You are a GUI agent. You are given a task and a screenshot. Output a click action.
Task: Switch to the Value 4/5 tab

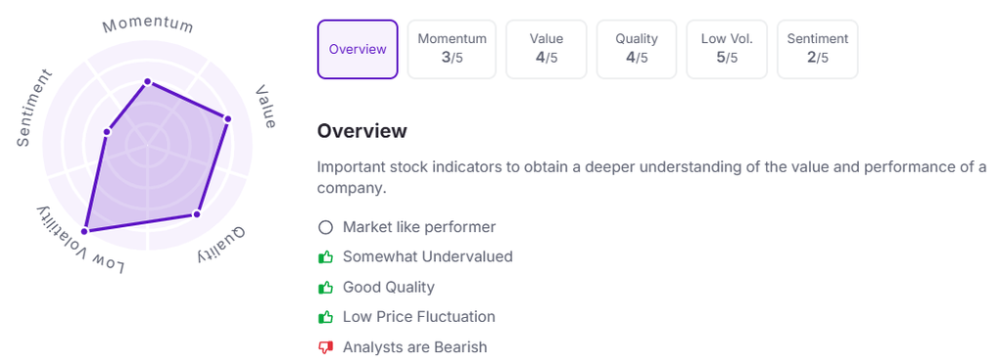point(547,49)
